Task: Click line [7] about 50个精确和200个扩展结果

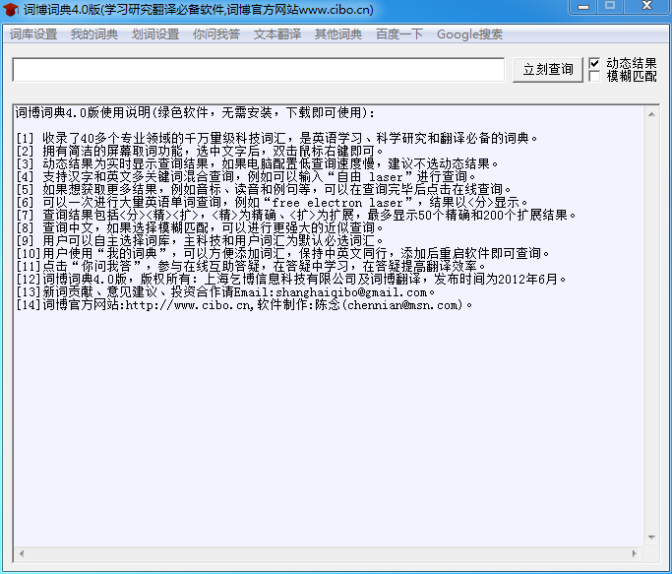Action: click(296, 215)
